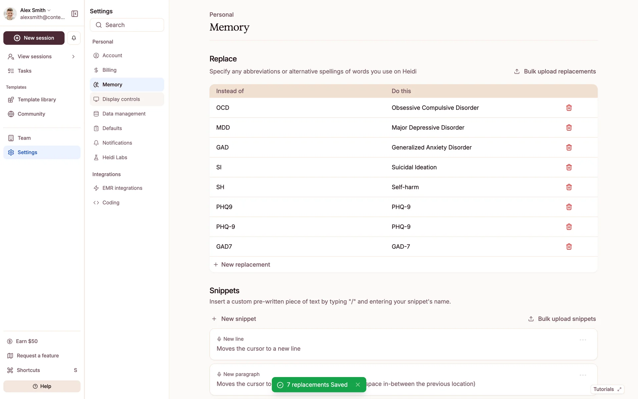Start a New session
The width and height of the screenshot is (638, 399).
pyautogui.click(x=34, y=38)
